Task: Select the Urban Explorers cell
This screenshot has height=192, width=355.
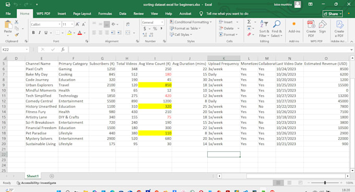Action: pos(41,85)
